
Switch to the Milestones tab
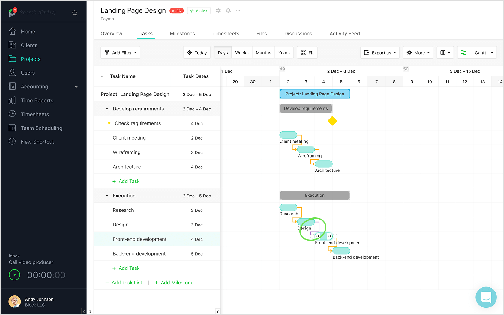tap(182, 33)
